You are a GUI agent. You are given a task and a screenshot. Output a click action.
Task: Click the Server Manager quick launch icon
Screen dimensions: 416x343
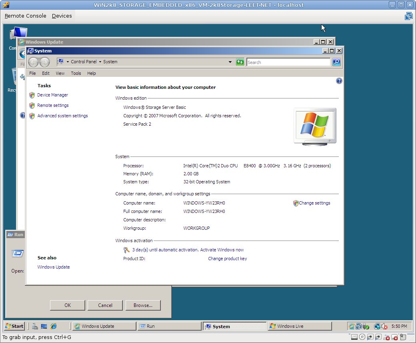pos(35,326)
